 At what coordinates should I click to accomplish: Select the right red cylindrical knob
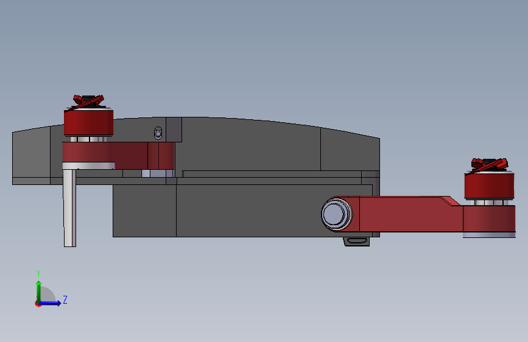[x=489, y=186]
